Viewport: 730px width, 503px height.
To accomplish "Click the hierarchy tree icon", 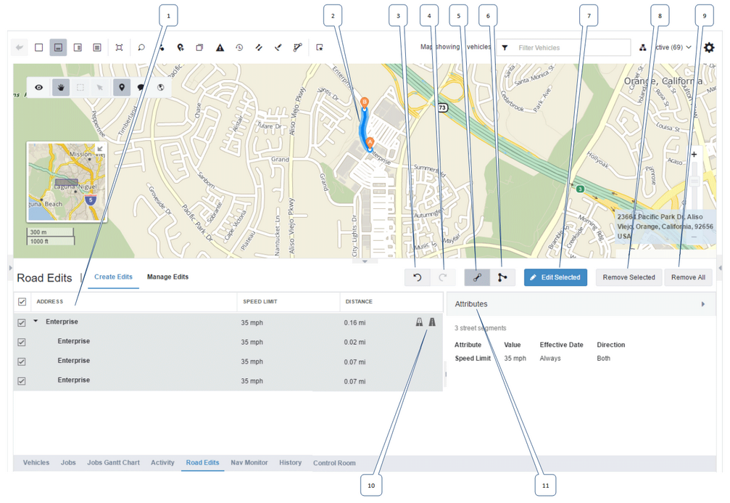I will [642, 48].
